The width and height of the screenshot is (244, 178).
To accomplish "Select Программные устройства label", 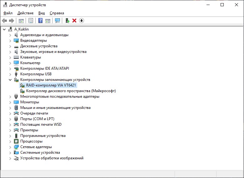I will 43,136.
